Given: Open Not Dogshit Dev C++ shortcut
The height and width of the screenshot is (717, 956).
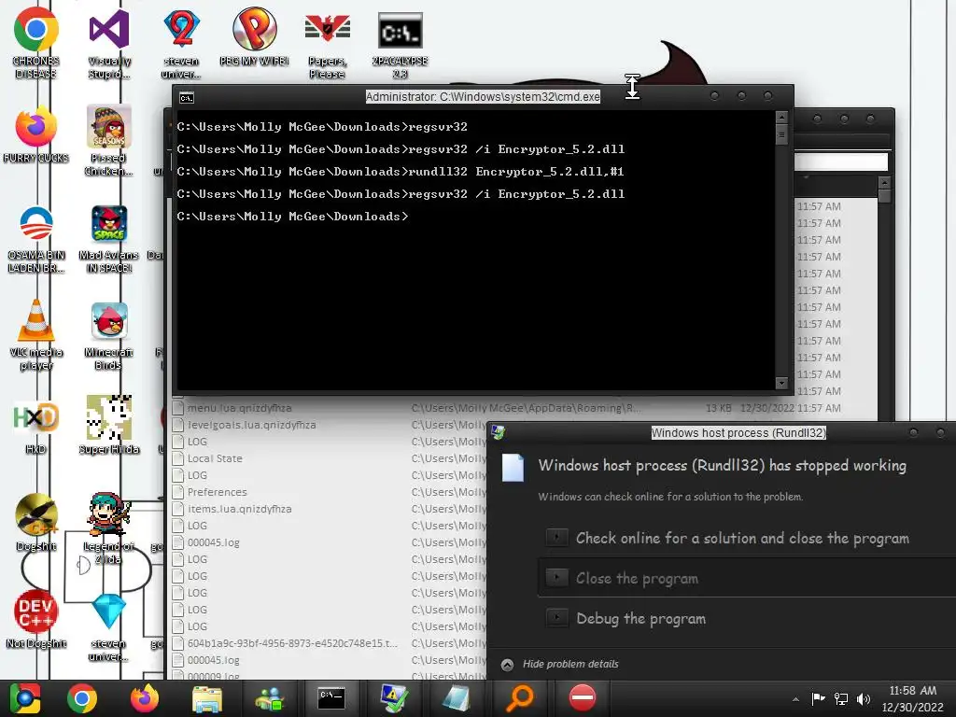Looking at the screenshot, I should coord(36,619).
